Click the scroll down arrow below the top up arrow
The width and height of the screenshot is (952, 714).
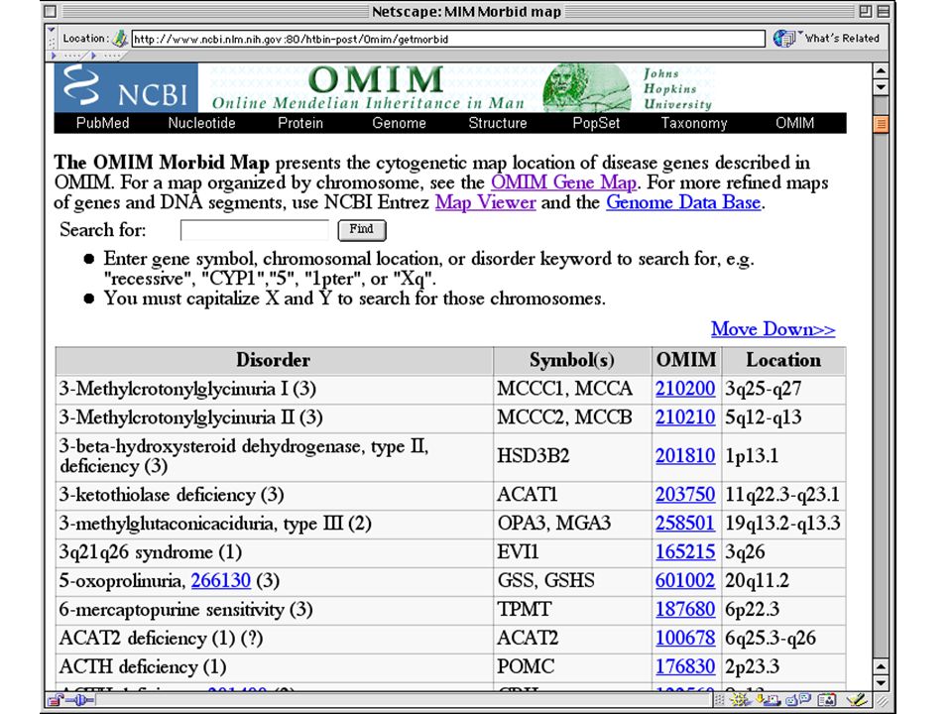point(881,87)
